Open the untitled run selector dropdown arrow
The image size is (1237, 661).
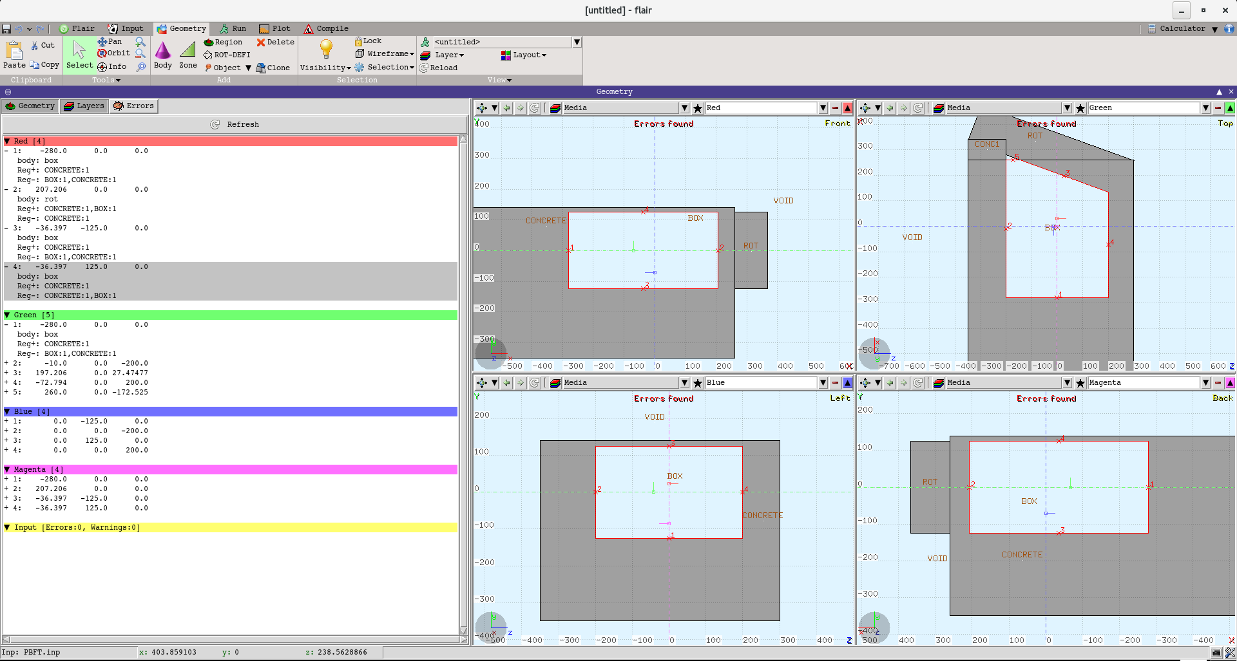click(x=577, y=42)
